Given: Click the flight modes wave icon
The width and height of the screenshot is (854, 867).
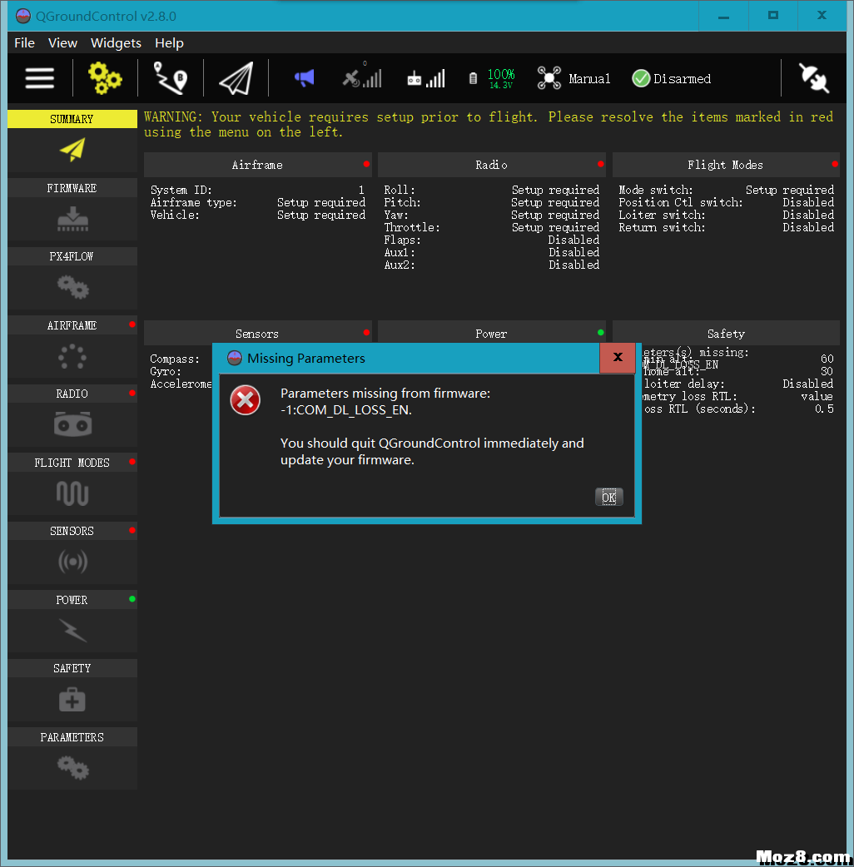Looking at the screenshot, I should click(x=72, y=493).
